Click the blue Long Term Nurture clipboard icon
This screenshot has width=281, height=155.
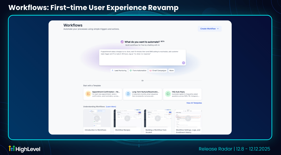pyautogui.click(x=128, y=94)
